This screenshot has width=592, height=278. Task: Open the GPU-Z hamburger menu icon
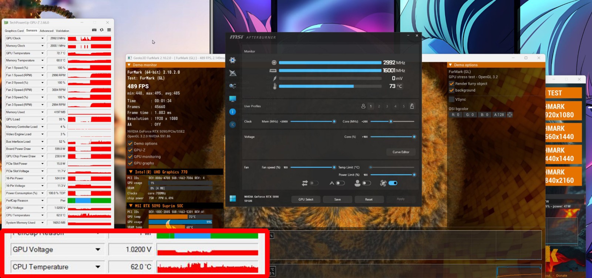tap(109, 30)
